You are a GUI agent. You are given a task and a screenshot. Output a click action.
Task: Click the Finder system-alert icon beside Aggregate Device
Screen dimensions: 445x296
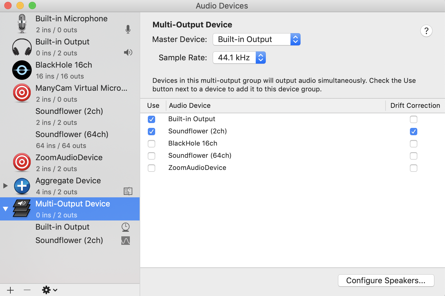[128, 191]
